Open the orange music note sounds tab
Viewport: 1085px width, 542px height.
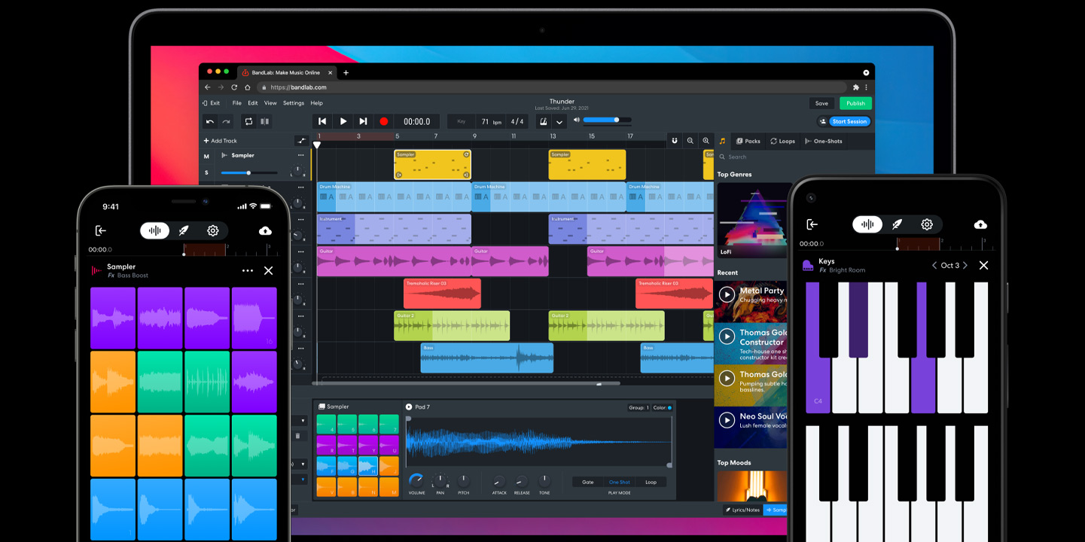[x=722, y=141]
